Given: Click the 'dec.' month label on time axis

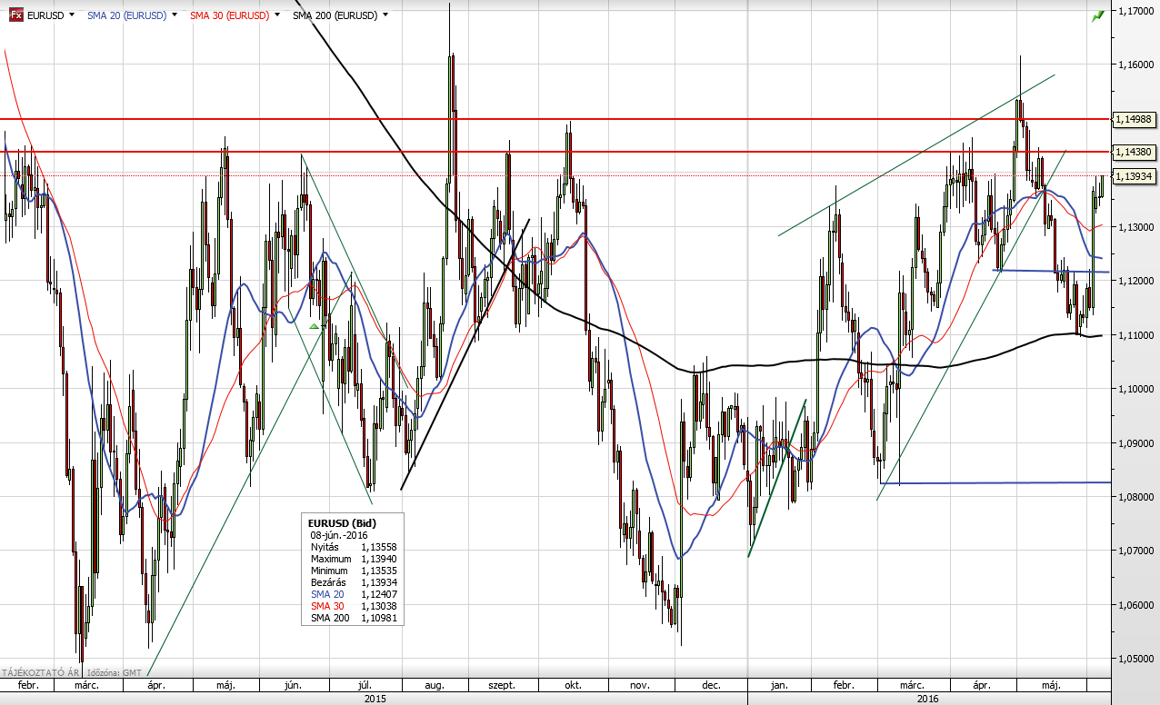Looking at the screenshot, I should [x=711, y=685].
